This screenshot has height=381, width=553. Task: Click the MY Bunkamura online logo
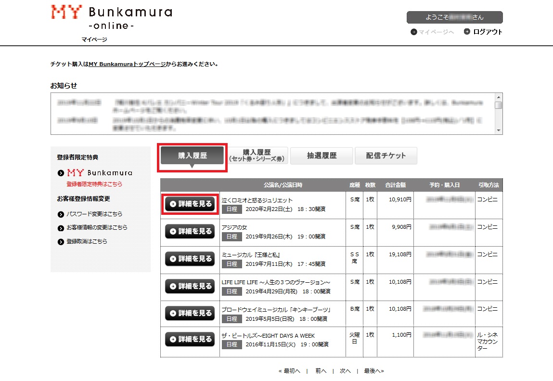pos(111,18)
